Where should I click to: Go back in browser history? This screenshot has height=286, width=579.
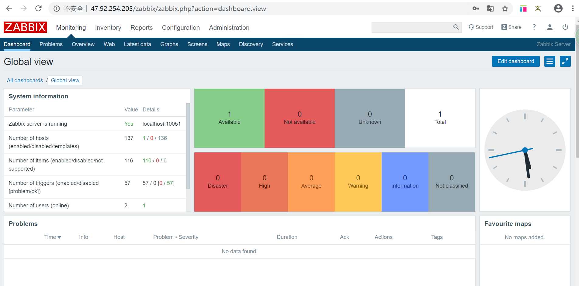click(x=9, y=9)
